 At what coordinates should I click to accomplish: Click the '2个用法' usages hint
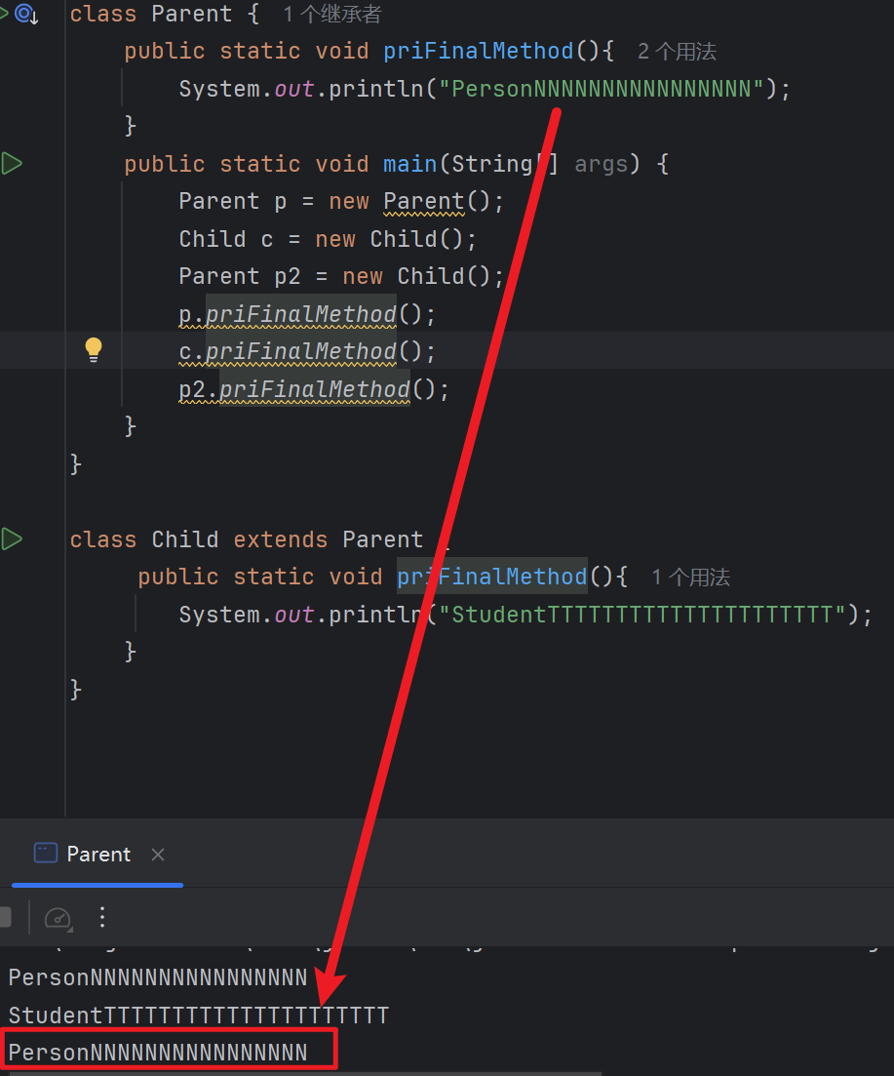coord(677,52)
